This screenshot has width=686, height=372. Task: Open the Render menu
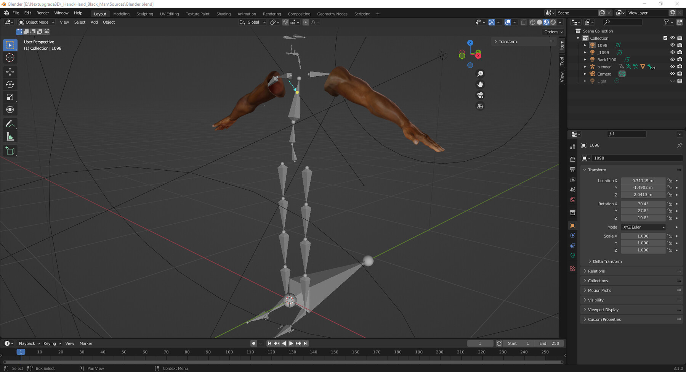pos(43,13)
